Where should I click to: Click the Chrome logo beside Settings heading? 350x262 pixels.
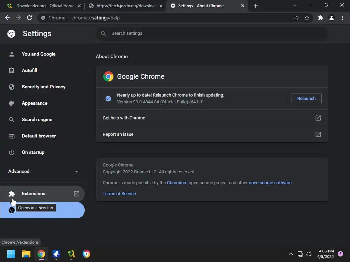[11, 34]
